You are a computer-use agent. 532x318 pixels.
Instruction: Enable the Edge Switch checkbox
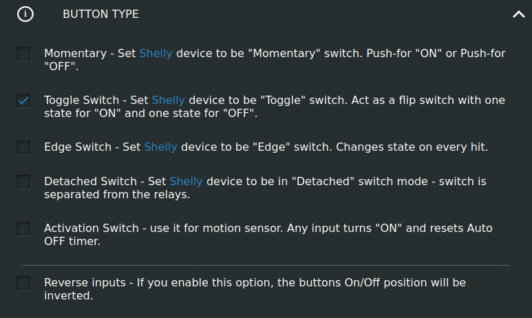point(23,147)
